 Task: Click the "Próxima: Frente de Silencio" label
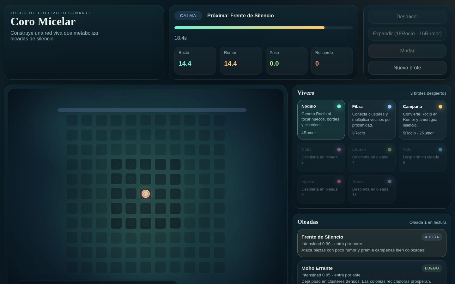pos(240,16)
